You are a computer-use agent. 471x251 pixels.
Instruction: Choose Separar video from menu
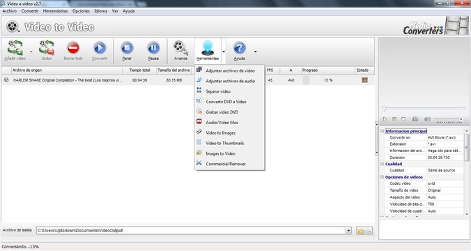[x=229, y=91]
